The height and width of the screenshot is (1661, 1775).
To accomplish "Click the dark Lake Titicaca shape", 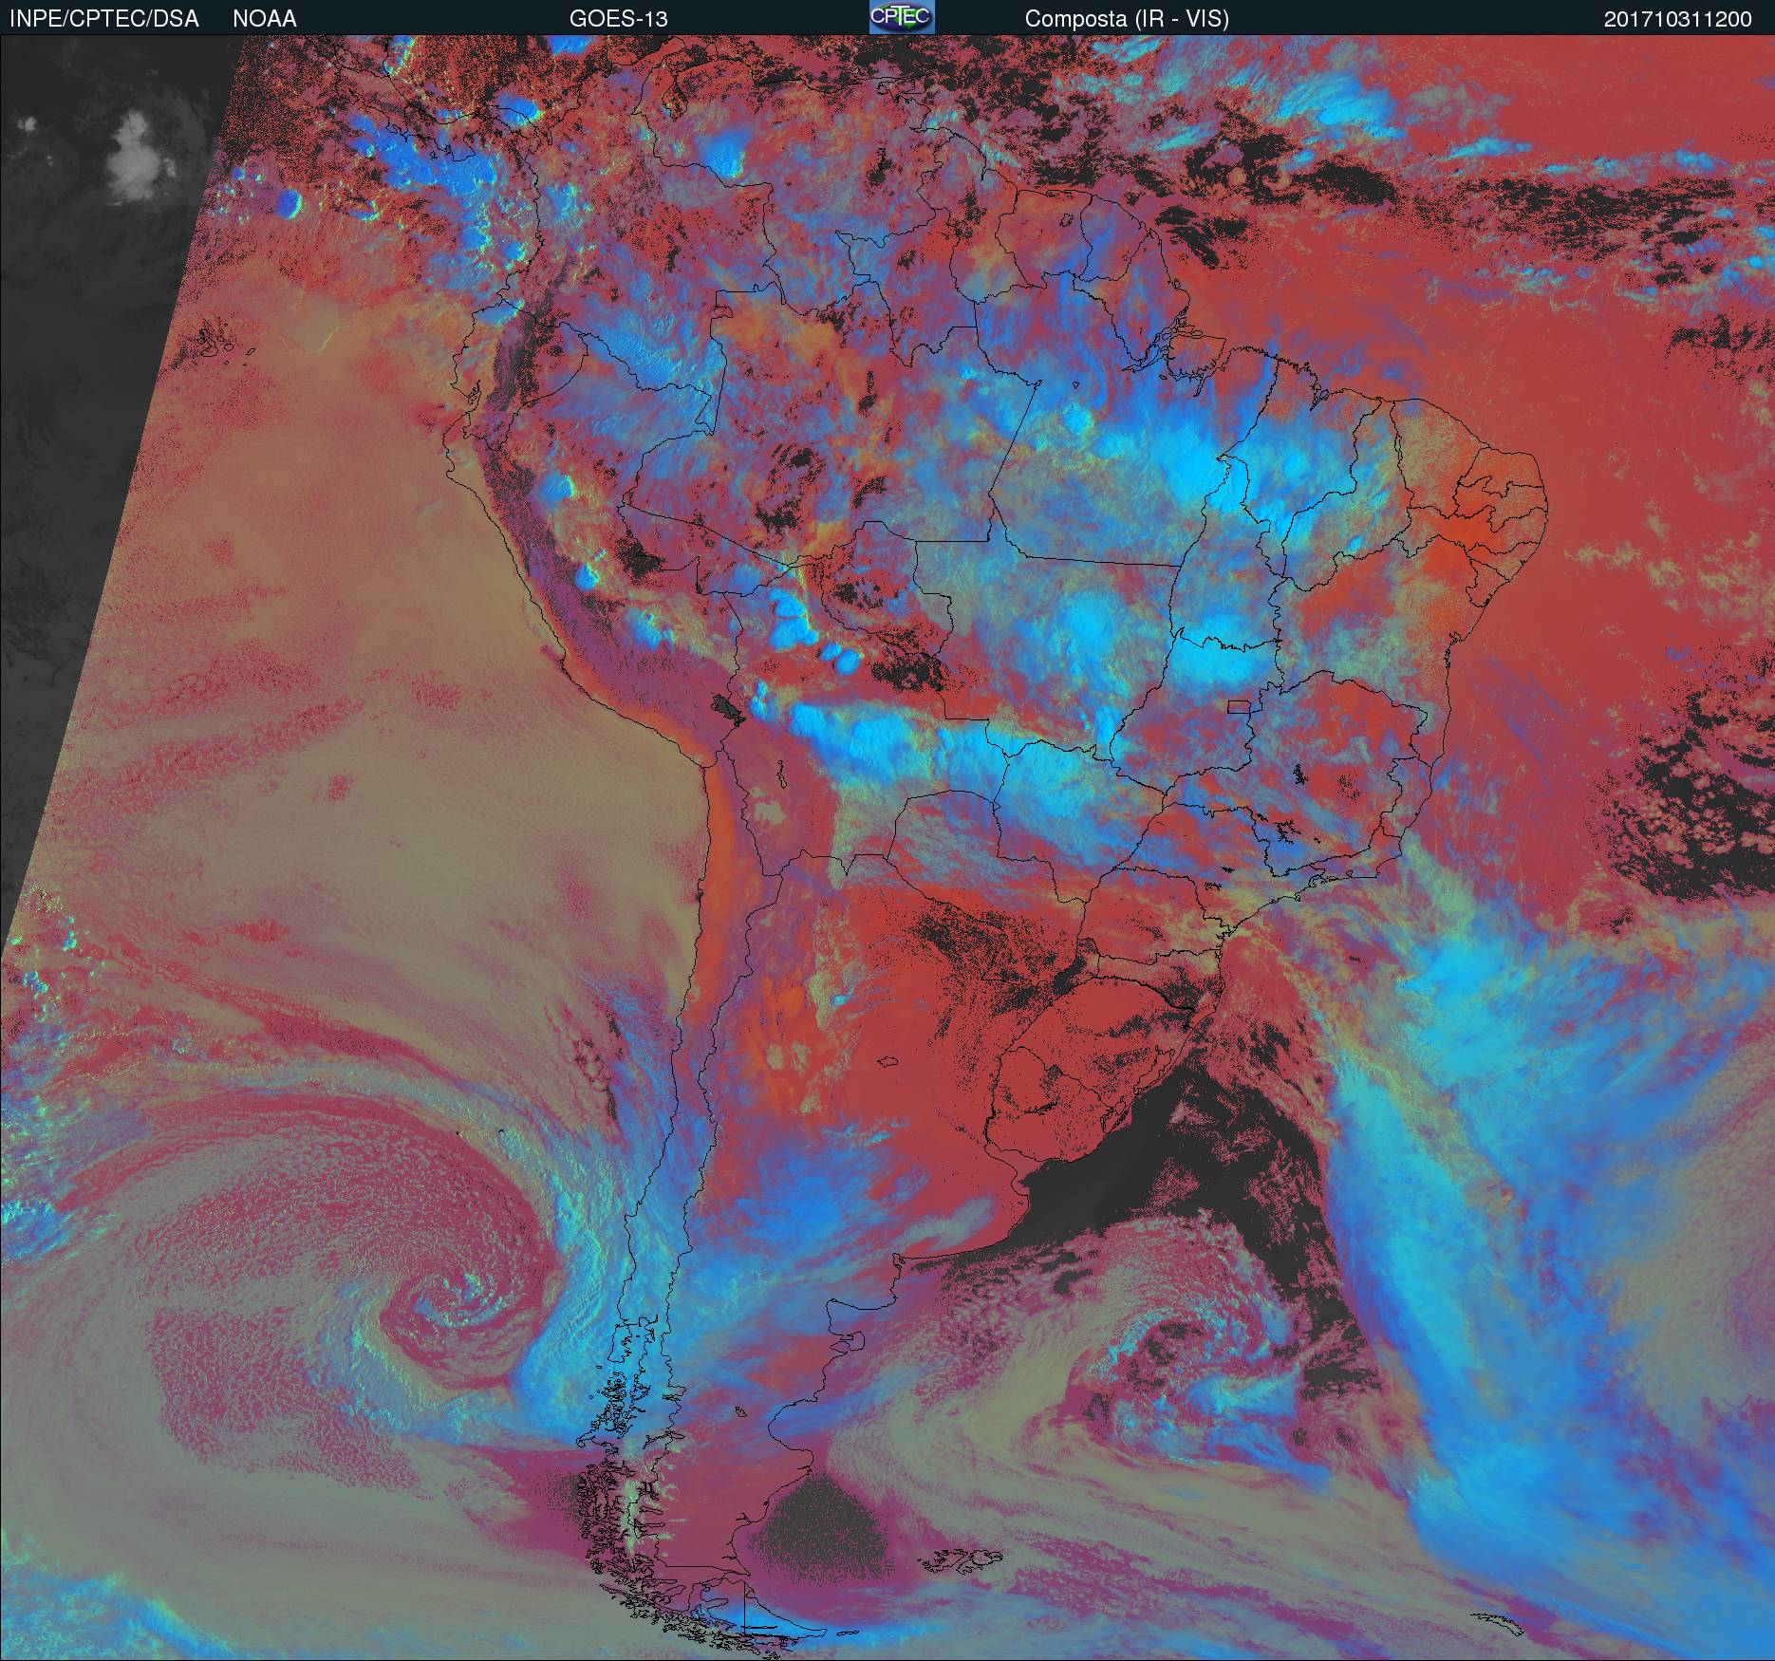I will click(x=726, y=706).
